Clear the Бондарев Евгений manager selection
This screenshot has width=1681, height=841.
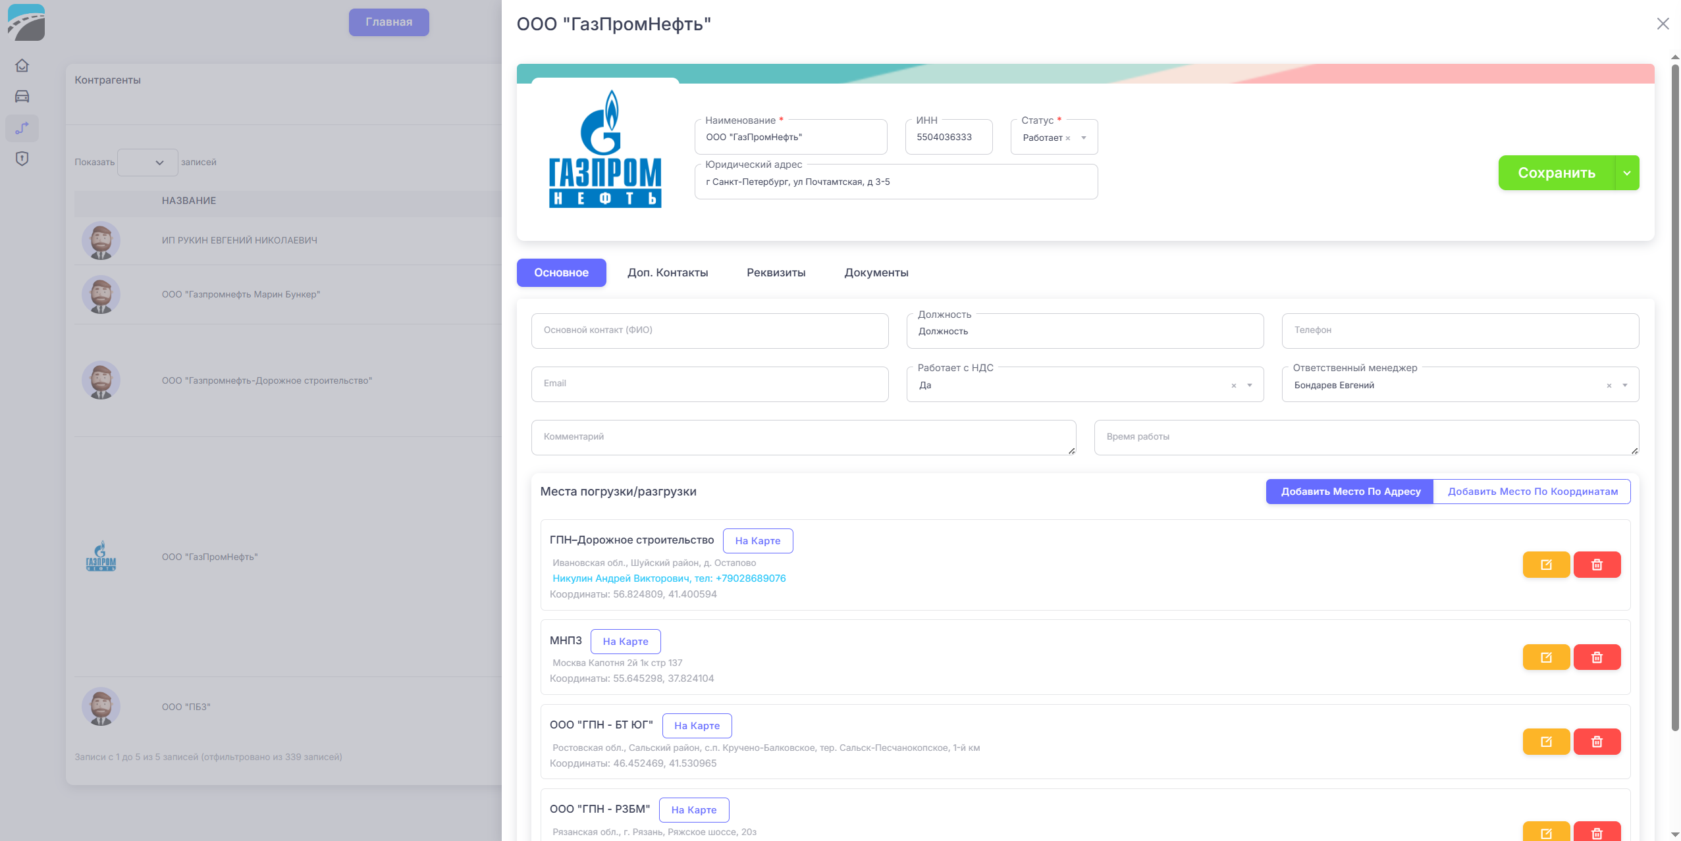(1609, 386)
